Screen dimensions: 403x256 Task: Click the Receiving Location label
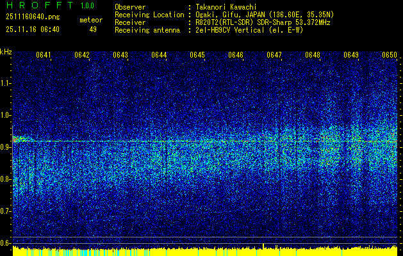(149, 15)
